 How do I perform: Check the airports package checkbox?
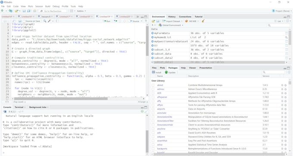point(153,109)
